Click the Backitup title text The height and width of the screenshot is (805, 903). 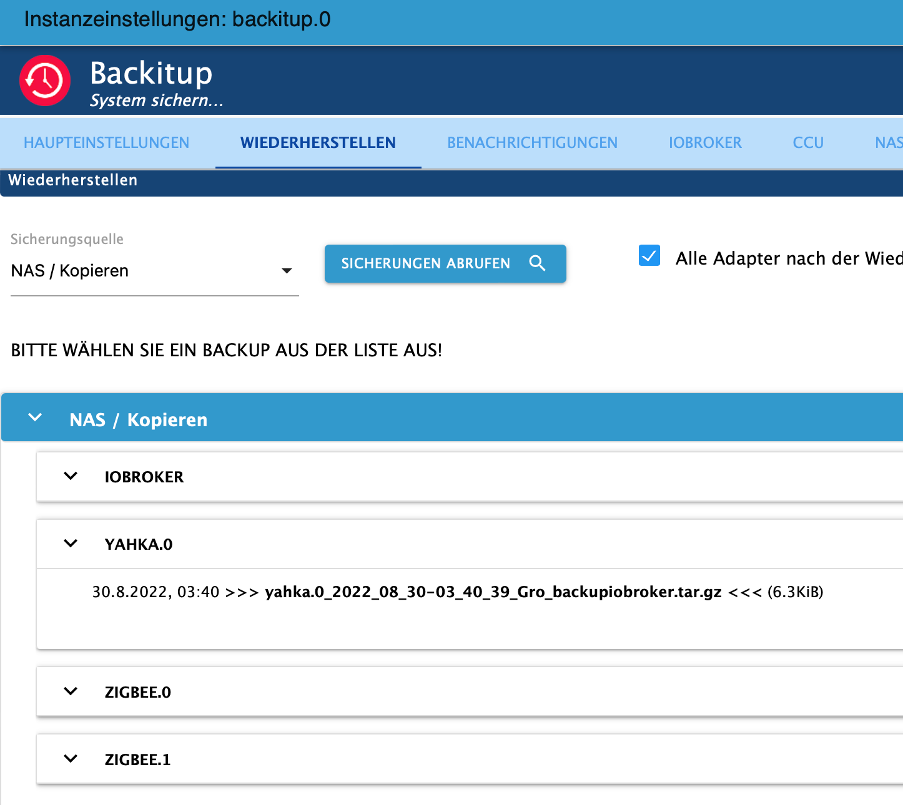(151, 73)
